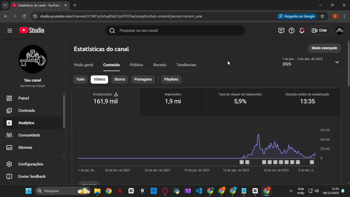Show hidden icons in system tray
This screenshot has height=197, width=350.
(291, 191)
